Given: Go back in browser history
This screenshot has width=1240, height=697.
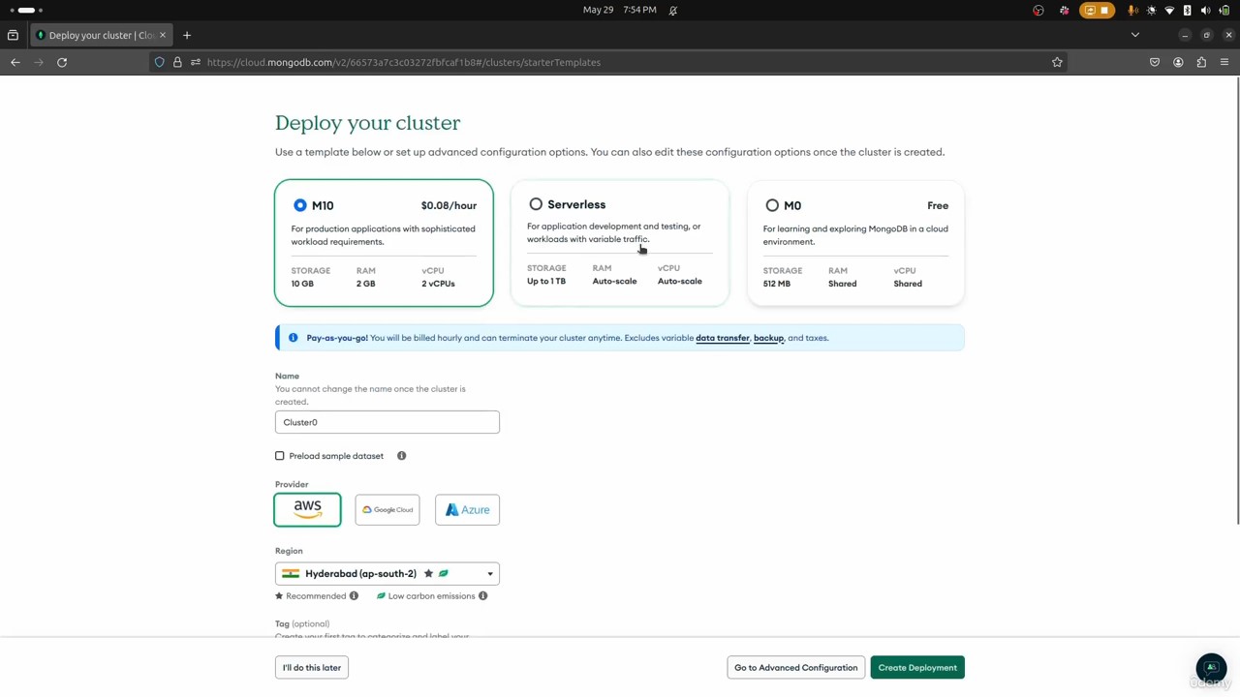Looking at the screenshot, I should [15, 62].
